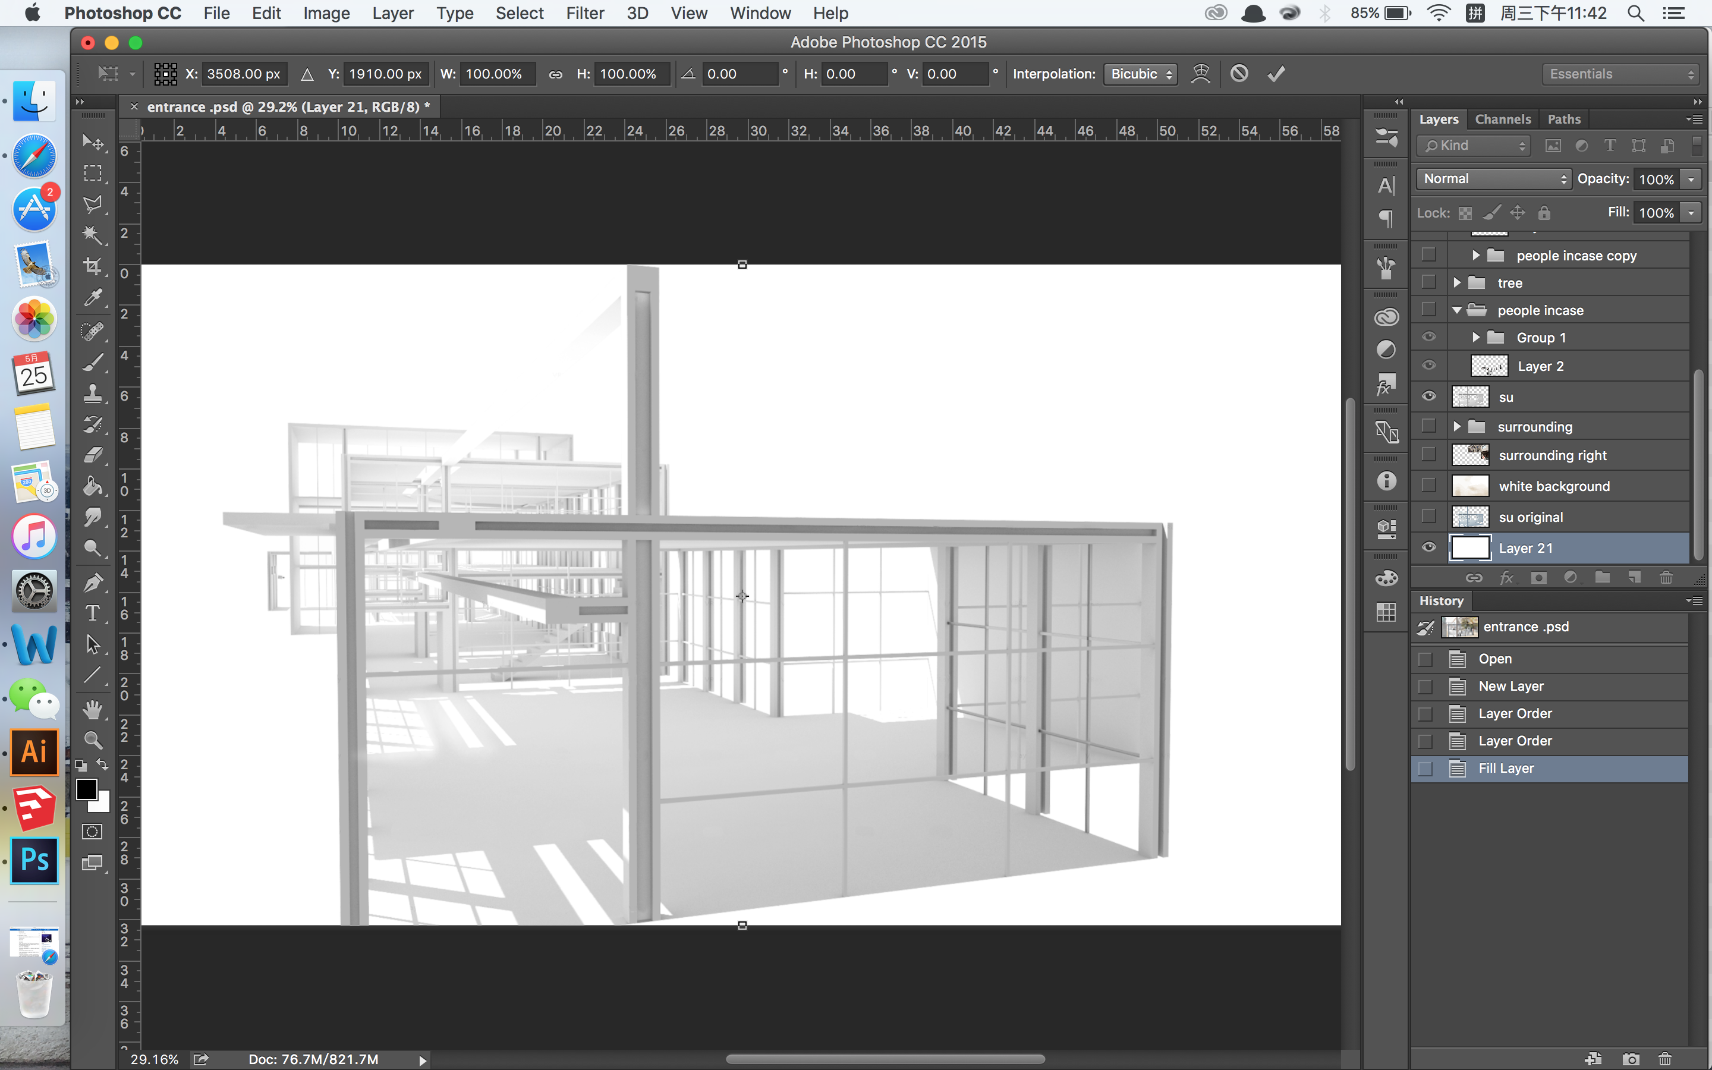Select the Hand tool
Image resolution: width=1712 pixels, height=1070 pixels.
pos(93,709)
